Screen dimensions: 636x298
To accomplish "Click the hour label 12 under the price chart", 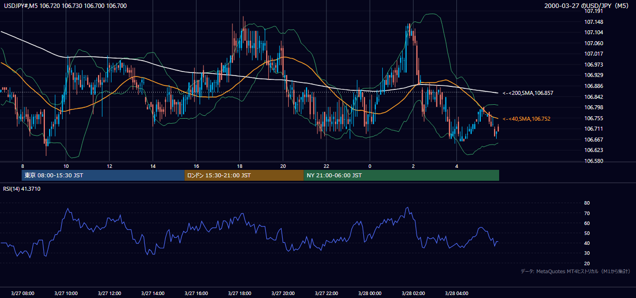I will click(109, 166).
